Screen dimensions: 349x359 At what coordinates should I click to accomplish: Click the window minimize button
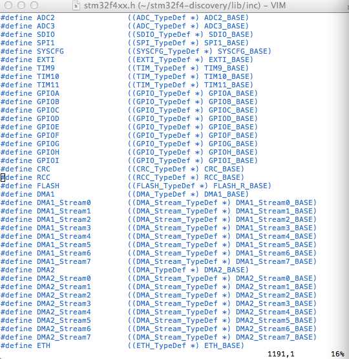point(21,5)
